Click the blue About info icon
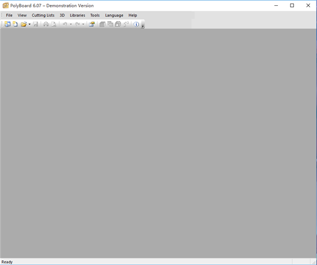The width and height of the screenshot is (317, 265). click(136, 24)
